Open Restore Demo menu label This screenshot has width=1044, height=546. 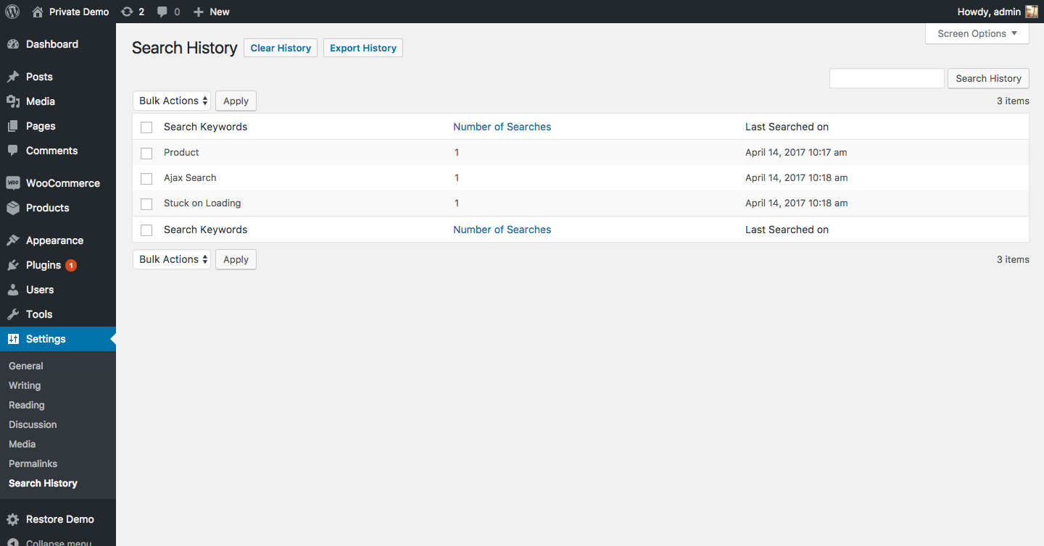[x=60, y=519]
